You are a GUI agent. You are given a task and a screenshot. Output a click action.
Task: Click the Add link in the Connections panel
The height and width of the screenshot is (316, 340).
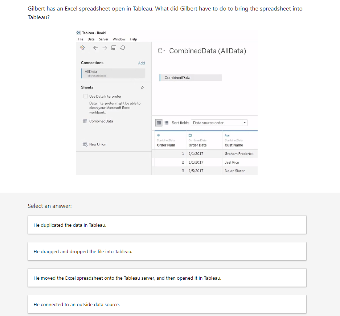point(142,63)
